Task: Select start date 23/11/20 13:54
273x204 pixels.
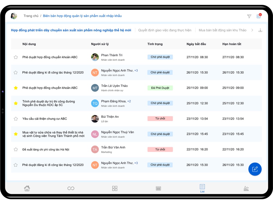Action: click(197, 119)
